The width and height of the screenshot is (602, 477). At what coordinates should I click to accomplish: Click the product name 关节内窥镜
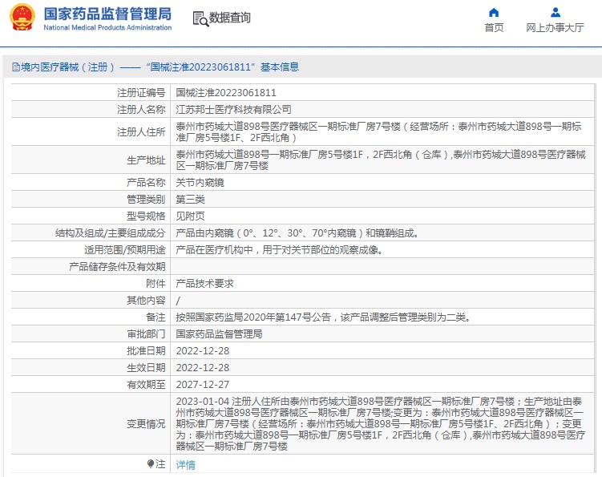(x=200, y=183)
